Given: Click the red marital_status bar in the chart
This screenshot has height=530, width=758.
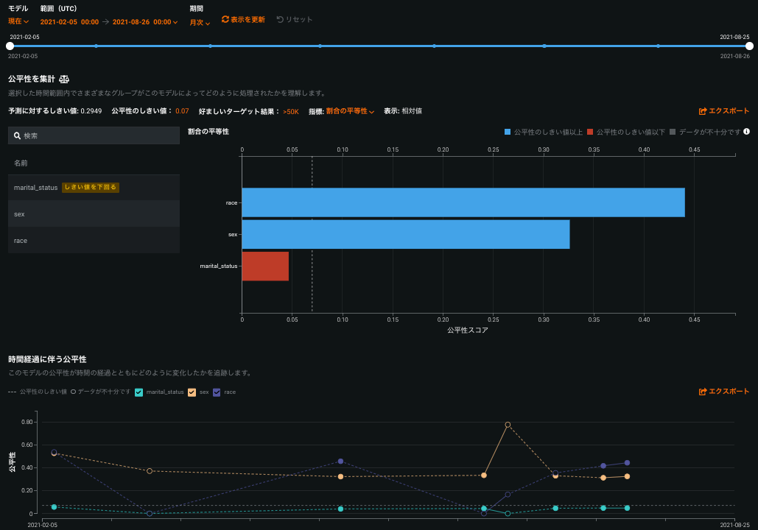Looking at the screenshot, I should [265, 266].
